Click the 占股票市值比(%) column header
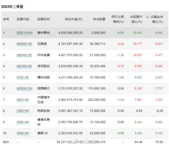Viewport: 169px width, 144px height. [136, 19]
